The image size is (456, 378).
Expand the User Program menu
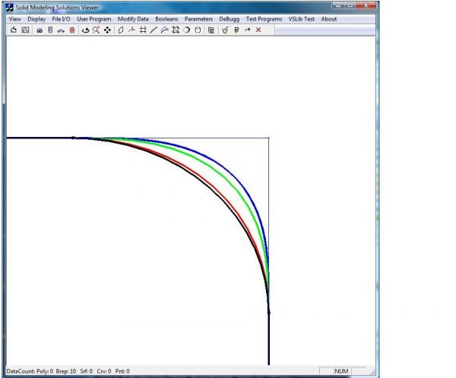(x=93, y=19)
